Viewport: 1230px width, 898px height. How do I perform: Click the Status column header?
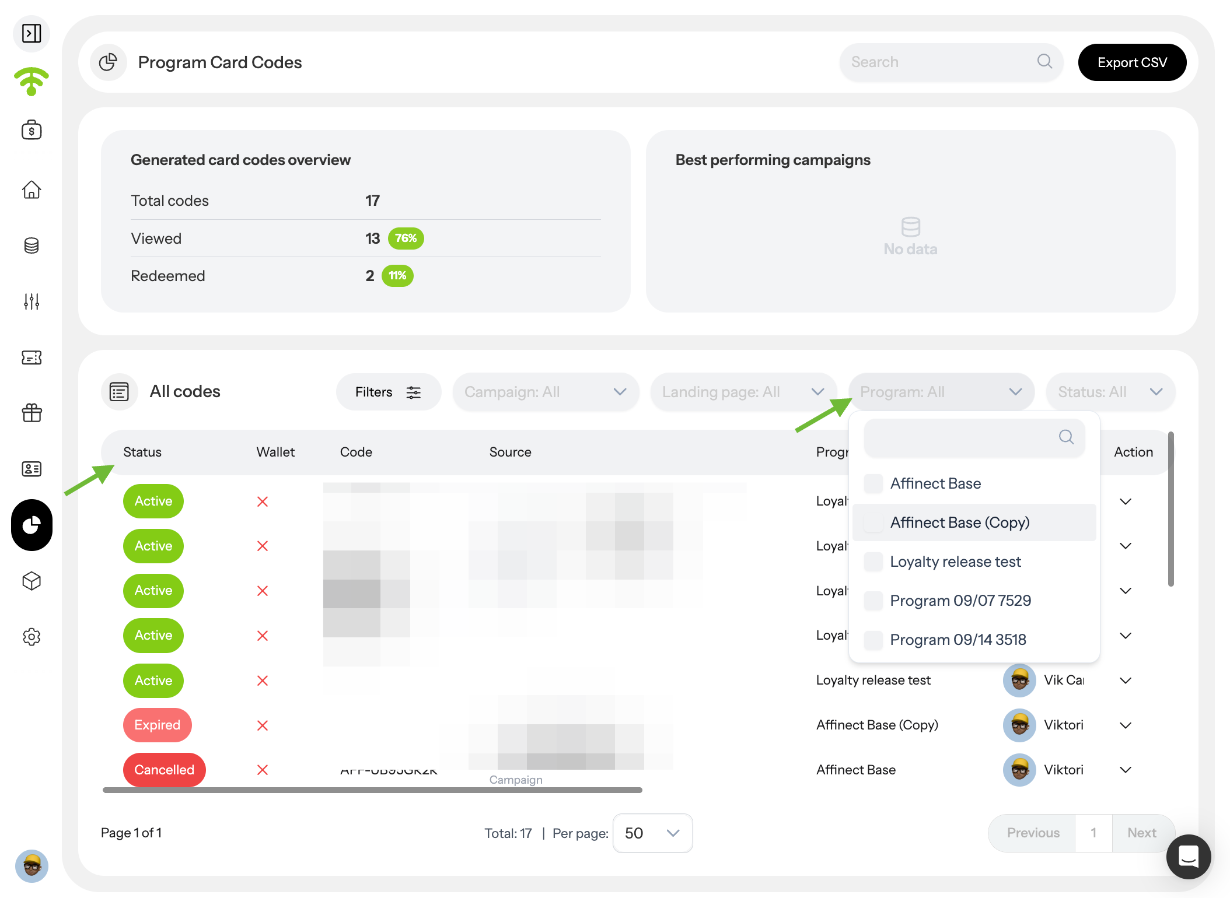point(142,452)
